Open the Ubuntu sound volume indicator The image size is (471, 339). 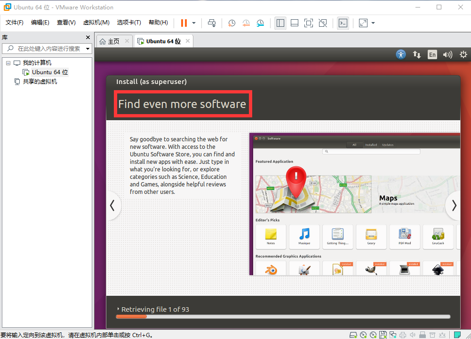click(447, 54)
